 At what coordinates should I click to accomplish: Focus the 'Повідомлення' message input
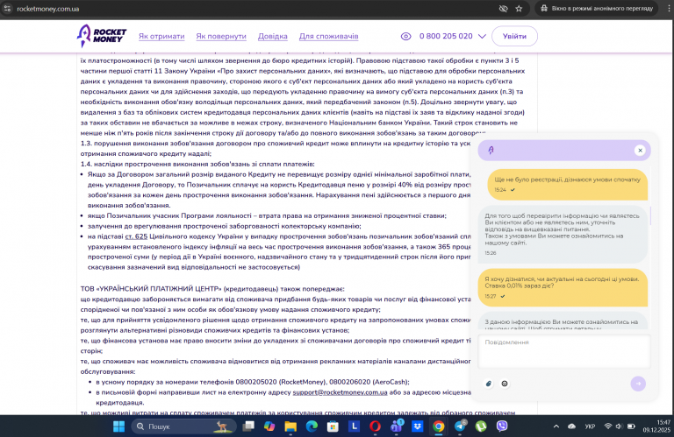(x=564, y=352)
